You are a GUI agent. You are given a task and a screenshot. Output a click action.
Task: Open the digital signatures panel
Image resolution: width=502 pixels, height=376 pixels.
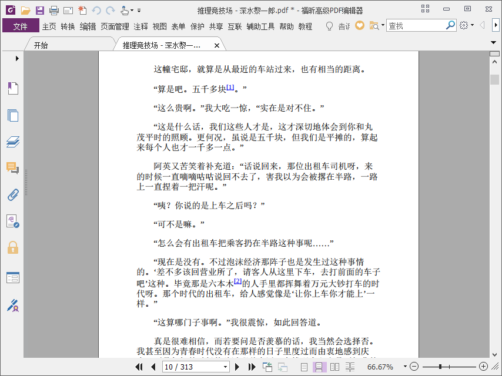pos(13,221)
